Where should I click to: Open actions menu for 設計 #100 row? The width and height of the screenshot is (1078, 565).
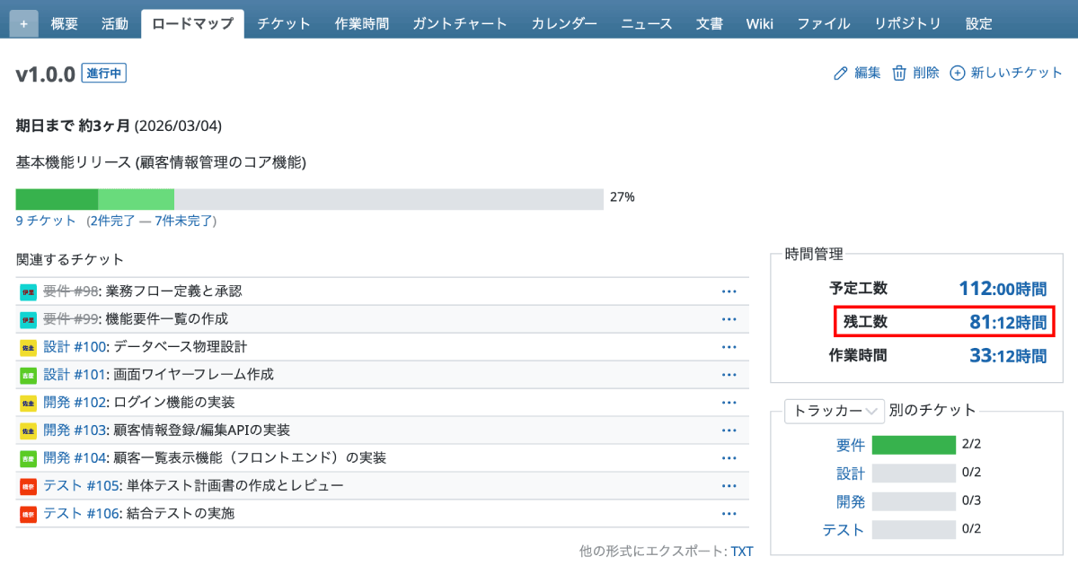pos(729,347)
